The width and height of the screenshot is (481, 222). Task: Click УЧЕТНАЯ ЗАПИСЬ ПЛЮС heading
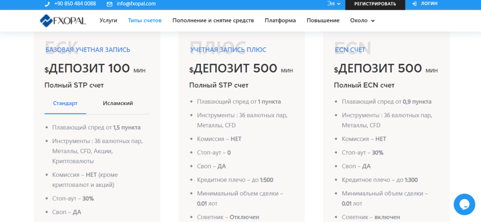tap(228, 50)
